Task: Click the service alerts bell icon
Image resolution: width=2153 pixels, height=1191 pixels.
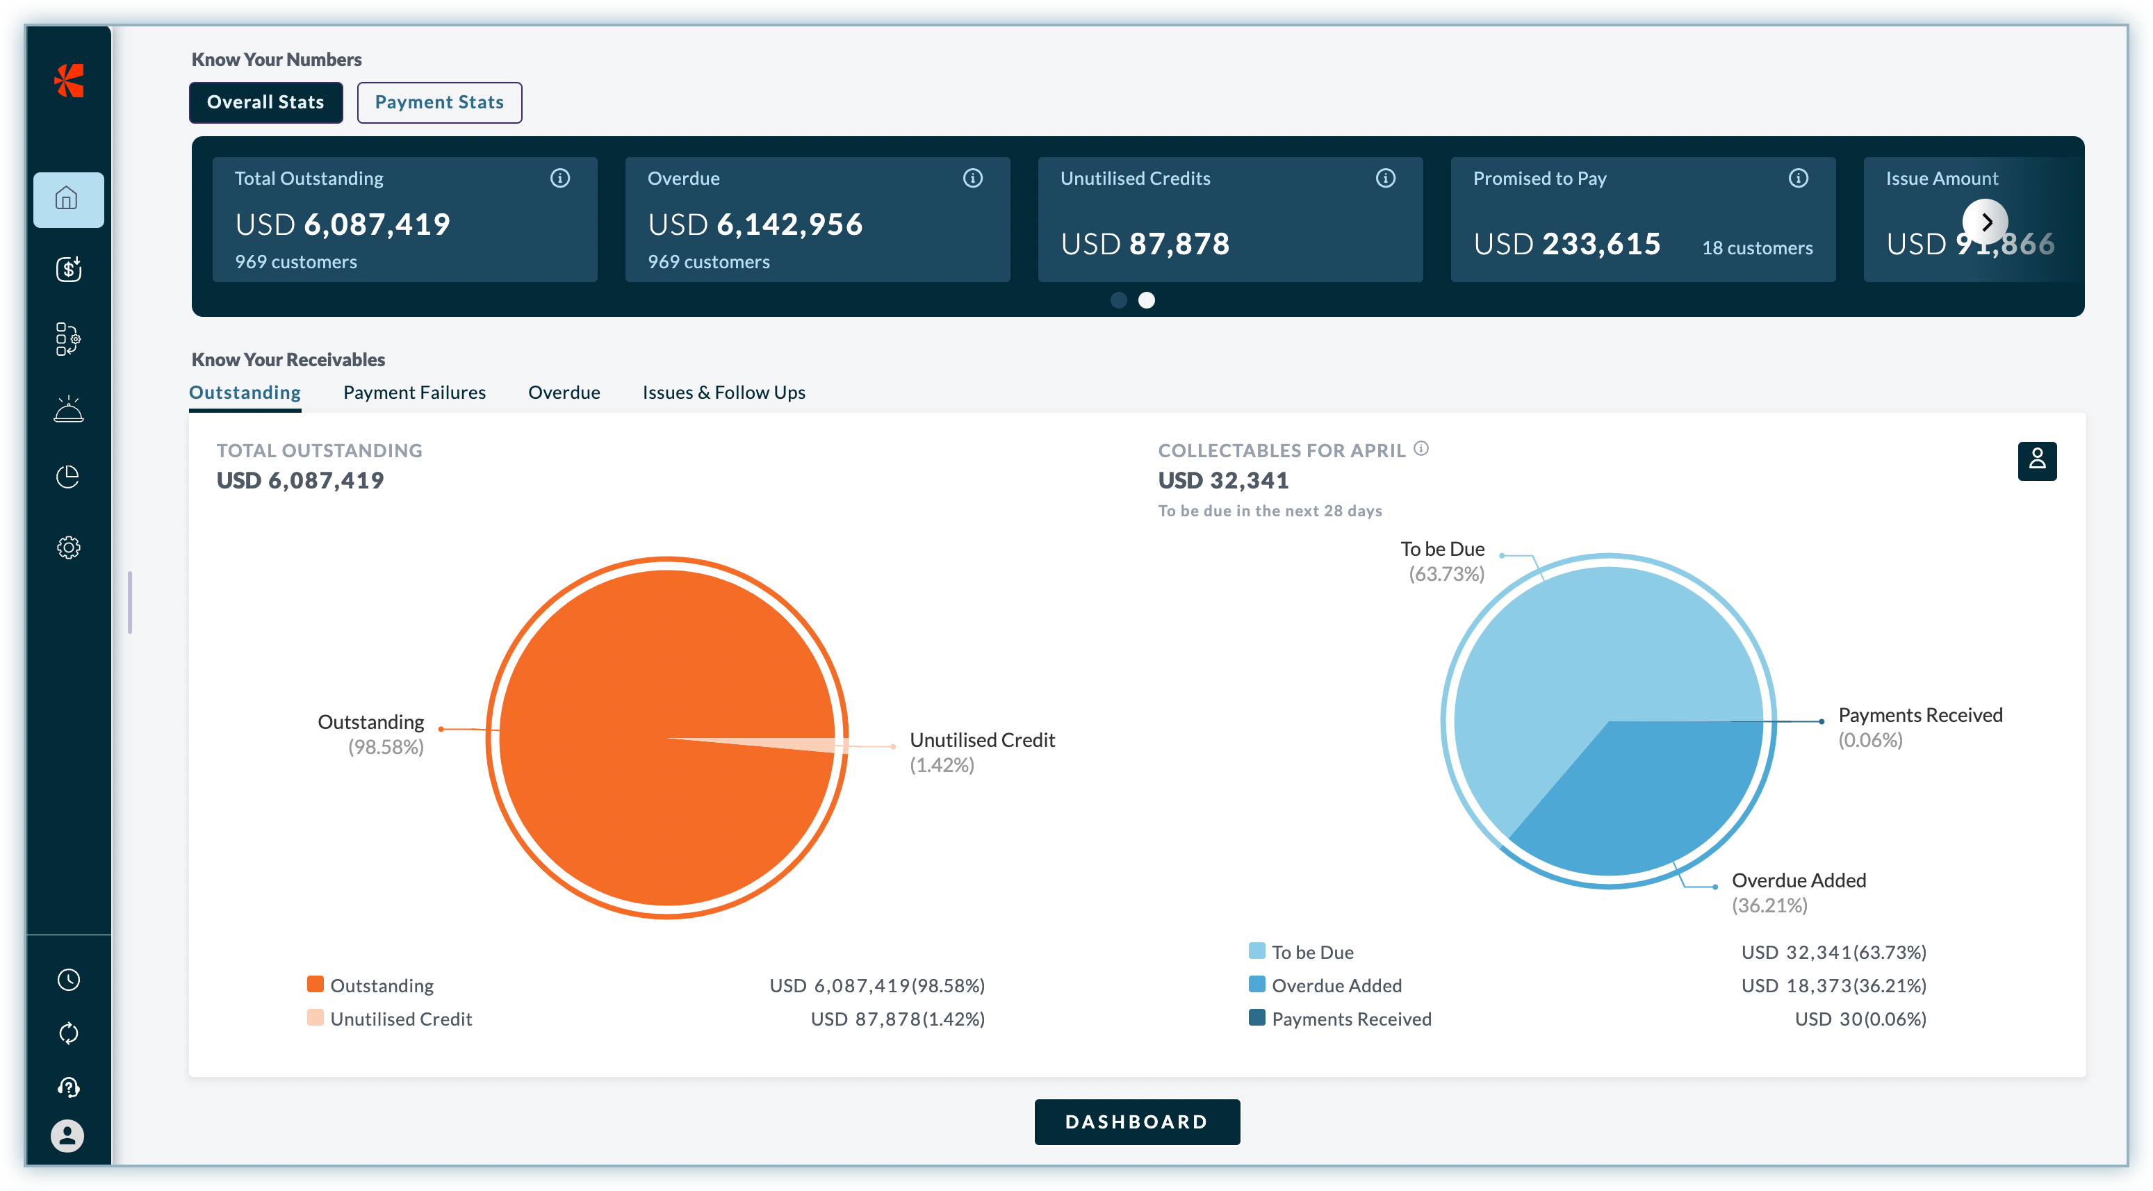Action: (x=67, y=409)
